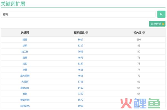Open the 智联招聘 keyword link
Screen dimensions: 167x110
(x=25, y=100)
